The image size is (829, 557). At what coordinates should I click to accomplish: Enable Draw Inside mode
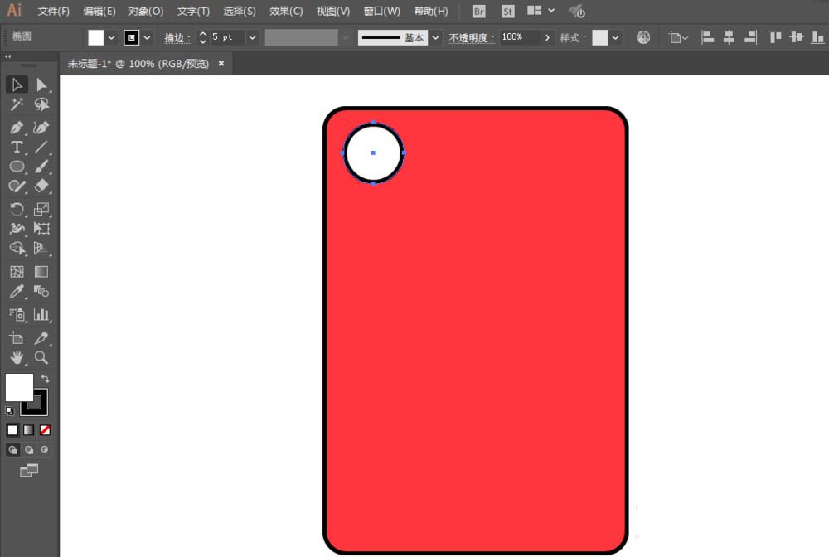coord(45,450)
